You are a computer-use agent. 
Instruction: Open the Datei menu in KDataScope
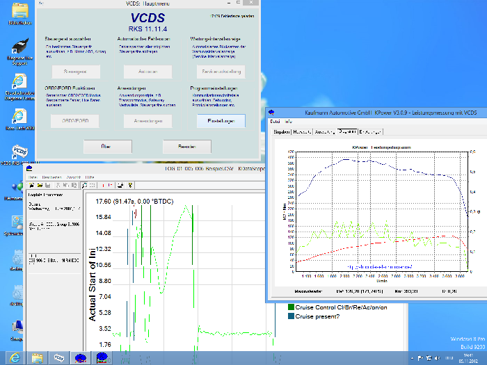(x=33, y=177)
